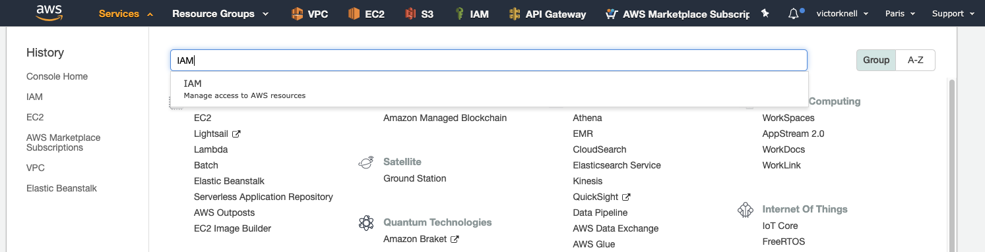
Task: Expand Resource Groups dropdown
Action: coord(220,14)
